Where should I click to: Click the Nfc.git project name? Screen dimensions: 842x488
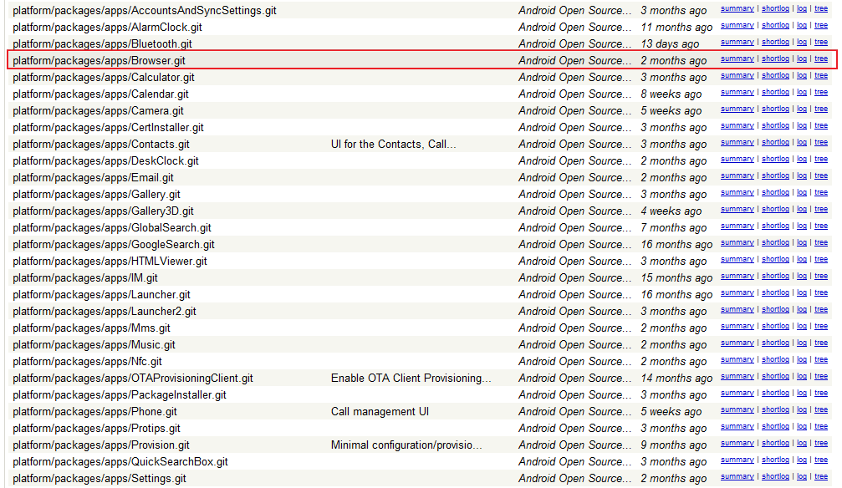click(87, 361)
